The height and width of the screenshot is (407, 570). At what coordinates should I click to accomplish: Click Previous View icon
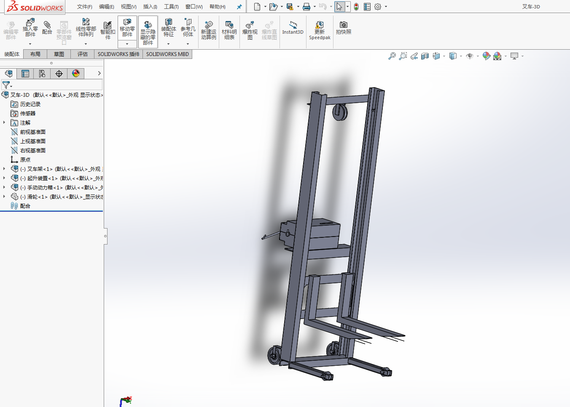[x=414, y=56]
